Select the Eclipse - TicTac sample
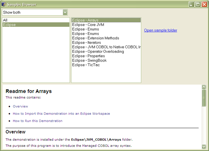 coord(106,65)
